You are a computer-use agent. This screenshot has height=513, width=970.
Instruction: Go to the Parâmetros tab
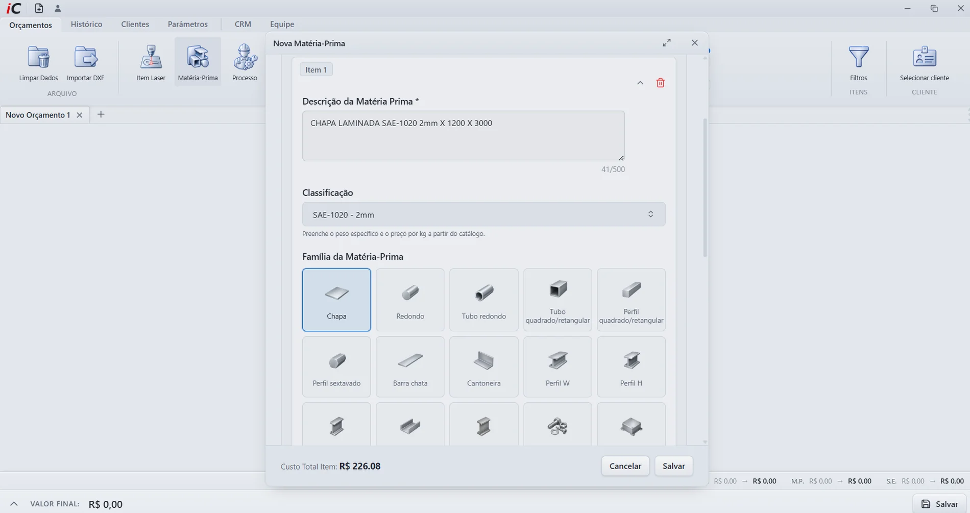point(187,24)
